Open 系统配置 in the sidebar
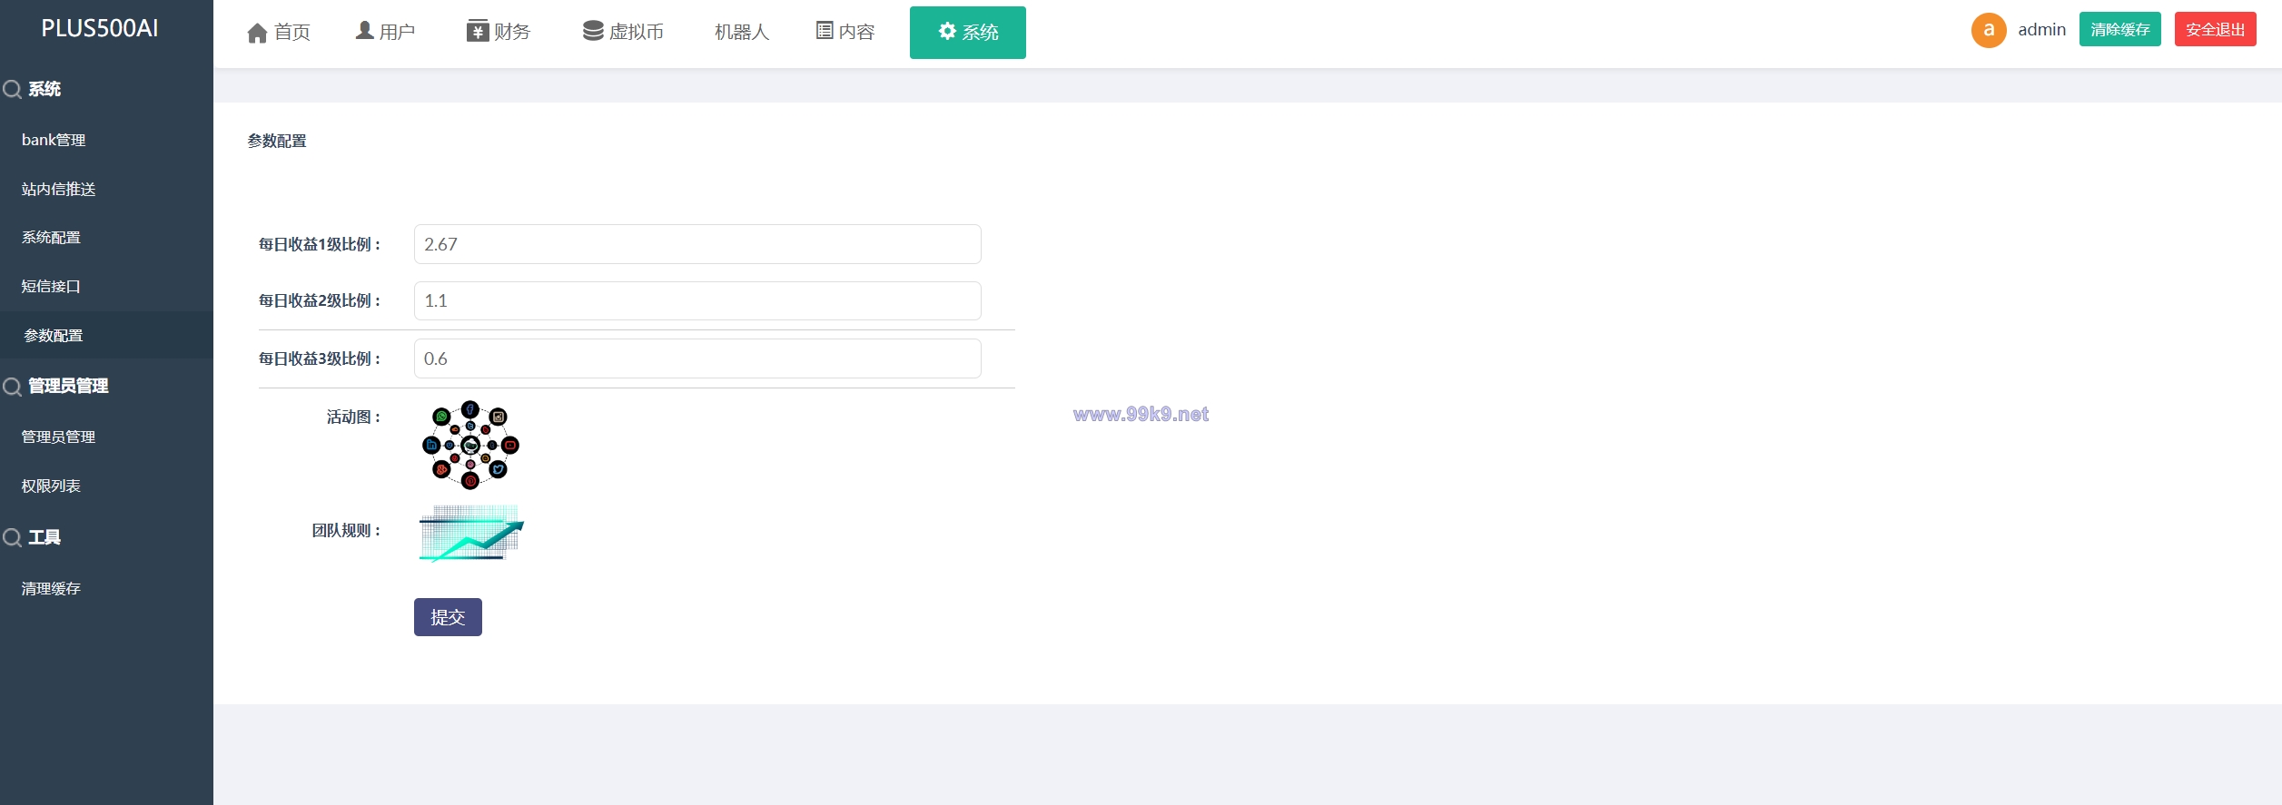The image size is (2282, 805). (52, 238)
